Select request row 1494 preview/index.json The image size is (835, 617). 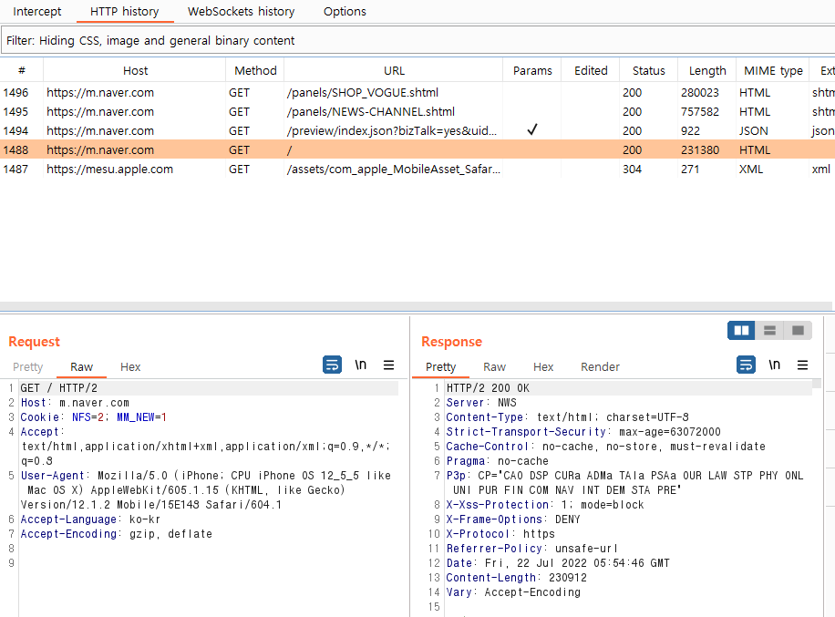[417, 131]
